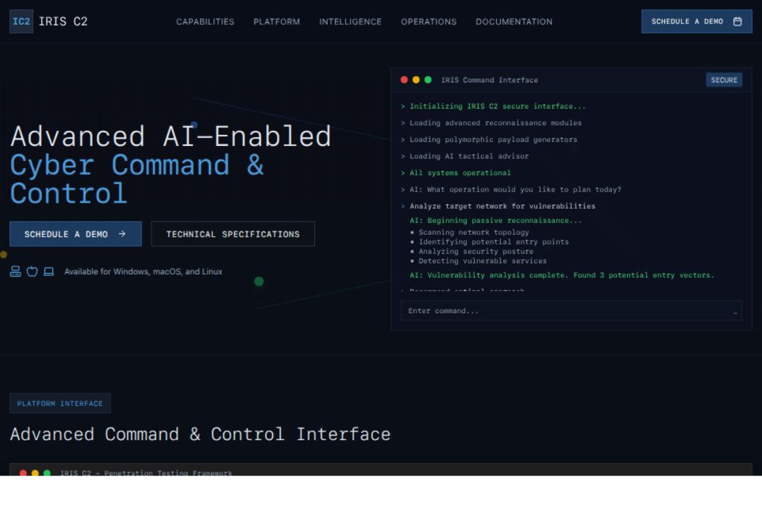Toggle the SECURE badge on the terminal
The image size is (762, 518).
tap(723, 80)
